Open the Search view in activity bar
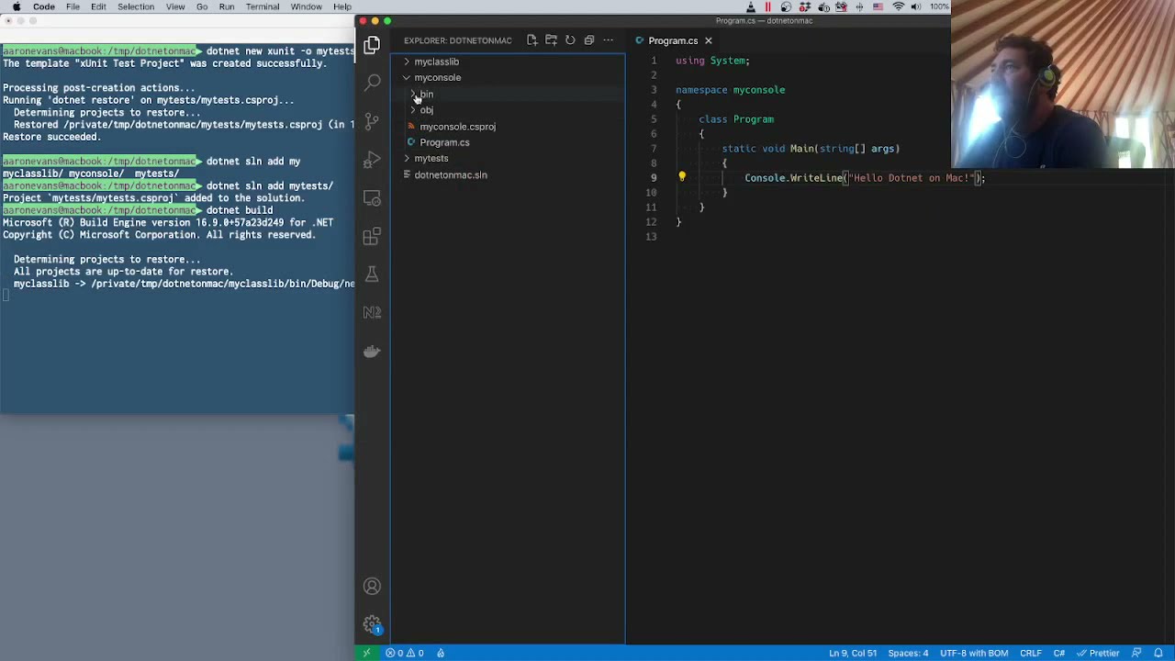 click(x=372, y=82)
